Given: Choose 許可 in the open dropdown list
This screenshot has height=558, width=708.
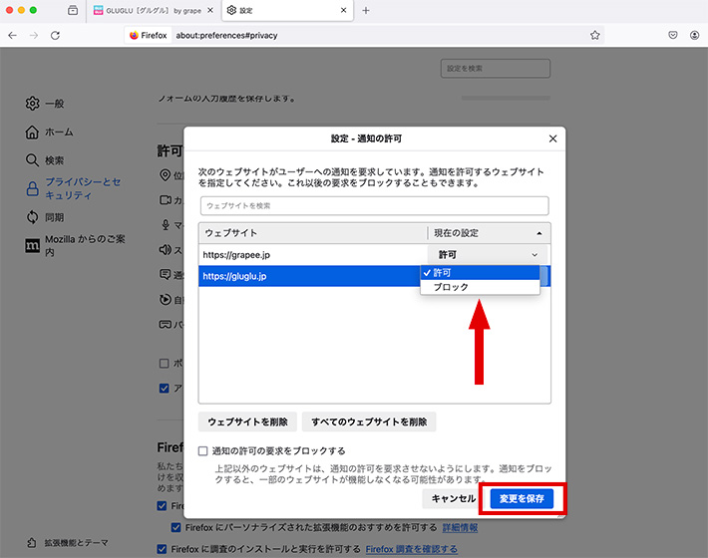Looking at the screenshot, I should coord(480,273).
